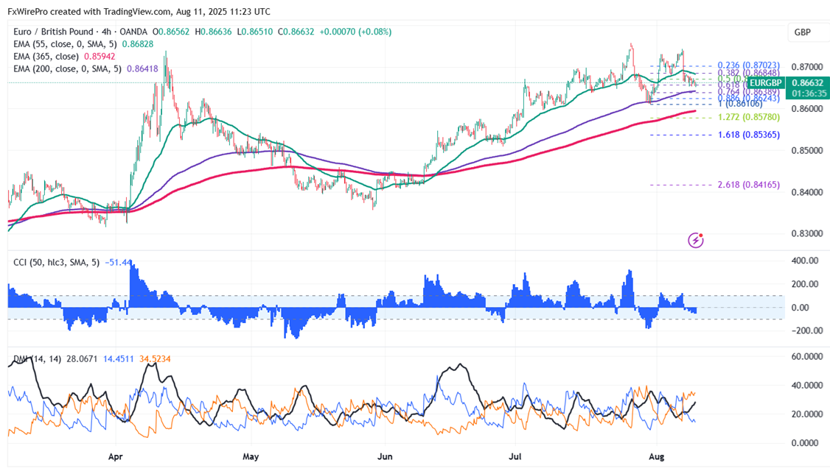The image size is (830, 474).
Task: Click the current price 0.86632 label
Action: [x=808, y=83]
